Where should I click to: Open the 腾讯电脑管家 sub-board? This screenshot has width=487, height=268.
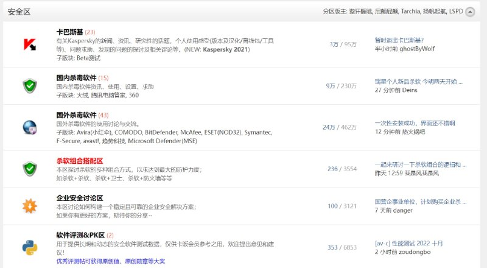tap(108, 95)
